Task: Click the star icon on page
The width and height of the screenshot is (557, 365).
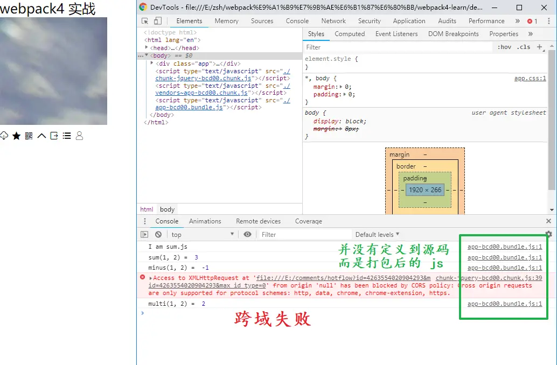Action: coord(16,136)
